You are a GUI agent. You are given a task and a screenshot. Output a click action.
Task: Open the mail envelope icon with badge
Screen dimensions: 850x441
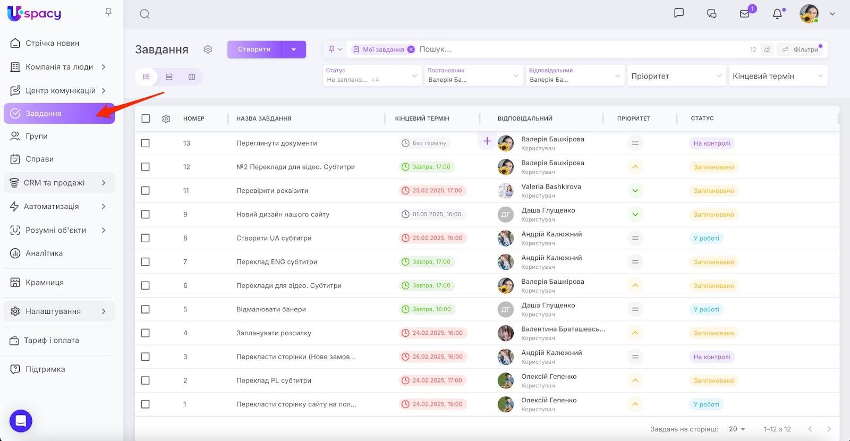pos(745,14)
